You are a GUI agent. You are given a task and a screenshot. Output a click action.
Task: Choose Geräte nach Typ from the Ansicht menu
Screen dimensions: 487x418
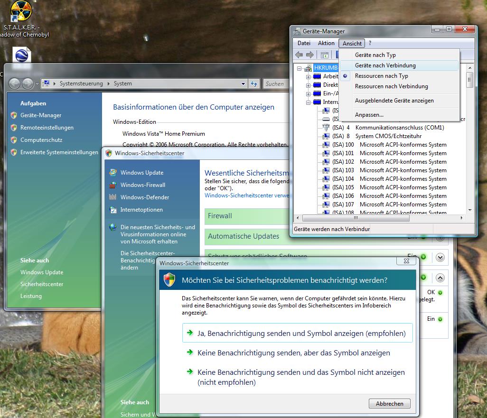[399, 55]
